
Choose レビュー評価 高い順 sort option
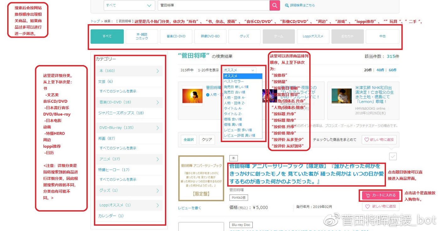(x=242, y=135)
